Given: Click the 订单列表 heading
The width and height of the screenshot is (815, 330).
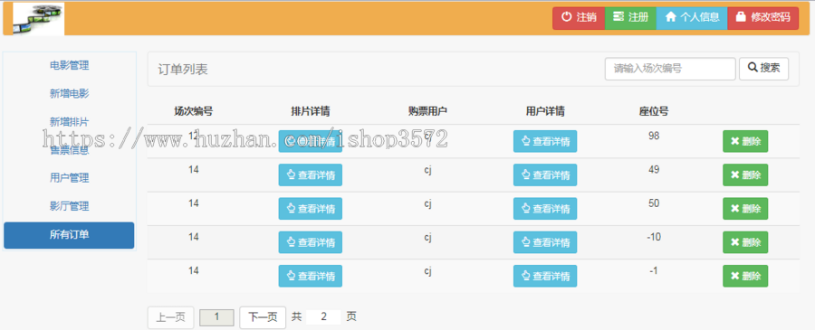Looking at the screenshot, I should point(183,70).
